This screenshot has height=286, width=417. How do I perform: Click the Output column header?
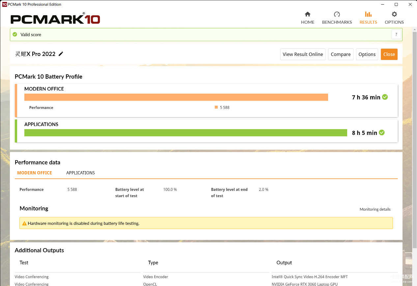(x=284, y=263)
